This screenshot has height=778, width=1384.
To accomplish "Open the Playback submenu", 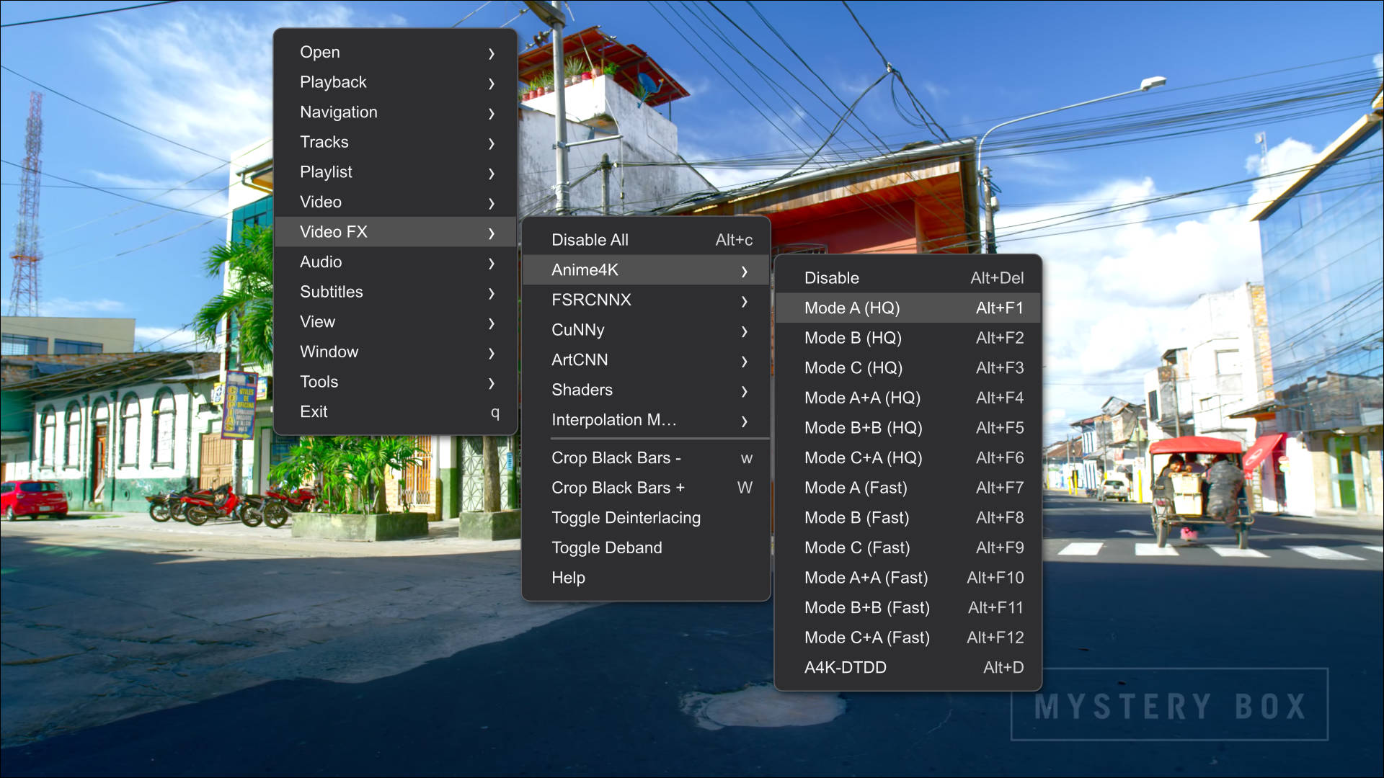I will click(x=396, y=82).
